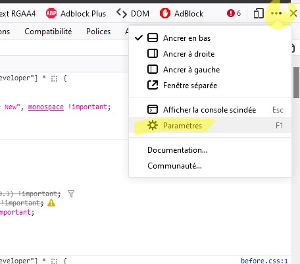Click the monospace font link
Viewport: 300px width, 264px height.
(46, 107)
